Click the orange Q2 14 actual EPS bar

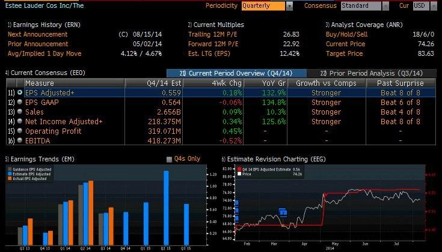[x=91, y=212]
